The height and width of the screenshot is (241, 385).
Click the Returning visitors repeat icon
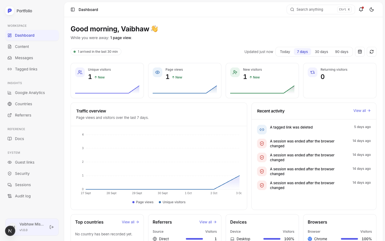click(x=313, y=72)
